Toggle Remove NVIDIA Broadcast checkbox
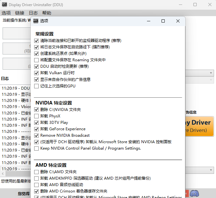Viewport: 216px width, 198px height. (x=36, y=135)
